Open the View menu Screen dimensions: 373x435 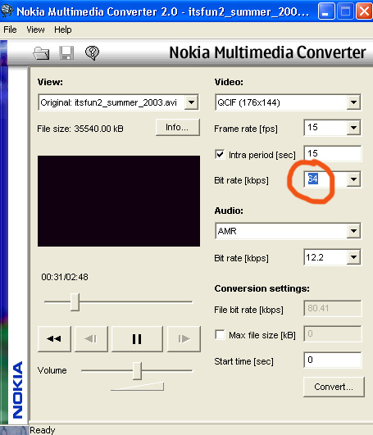pyautogui.click(x=35, y=29)
